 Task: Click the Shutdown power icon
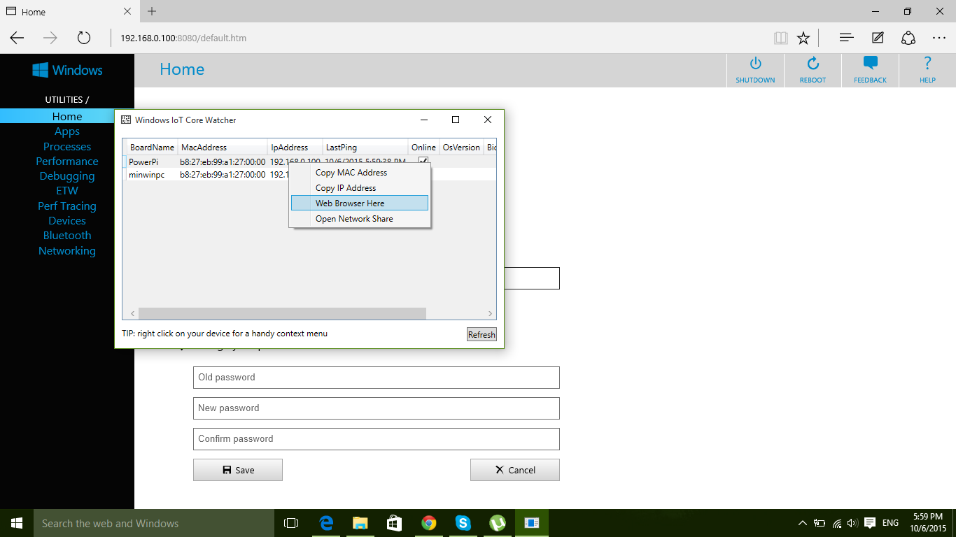755,64
